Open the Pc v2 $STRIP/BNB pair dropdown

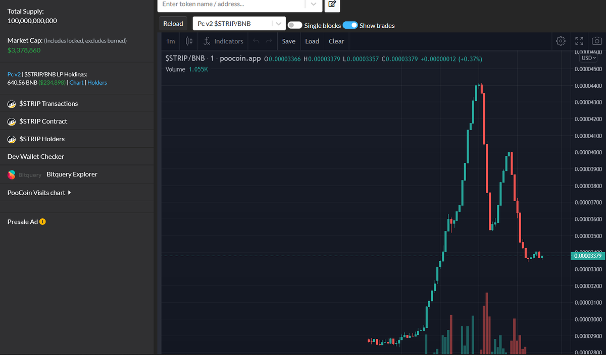pyautogui.click(x=240, y=24)
